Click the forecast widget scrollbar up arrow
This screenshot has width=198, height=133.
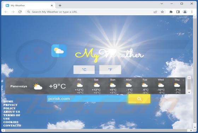[x=189, y=78]
